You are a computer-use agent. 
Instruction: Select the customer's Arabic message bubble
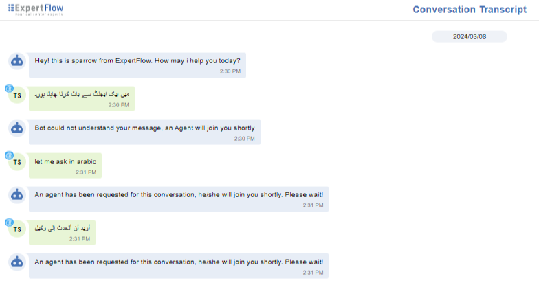pyautogui.click(x=62, y=233)
